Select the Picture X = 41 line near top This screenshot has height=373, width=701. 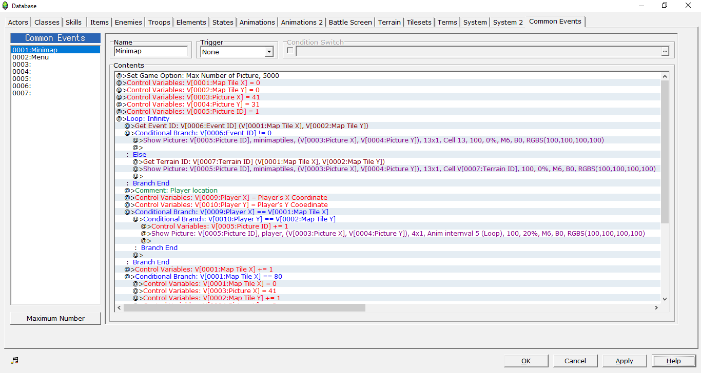point(388,97)
